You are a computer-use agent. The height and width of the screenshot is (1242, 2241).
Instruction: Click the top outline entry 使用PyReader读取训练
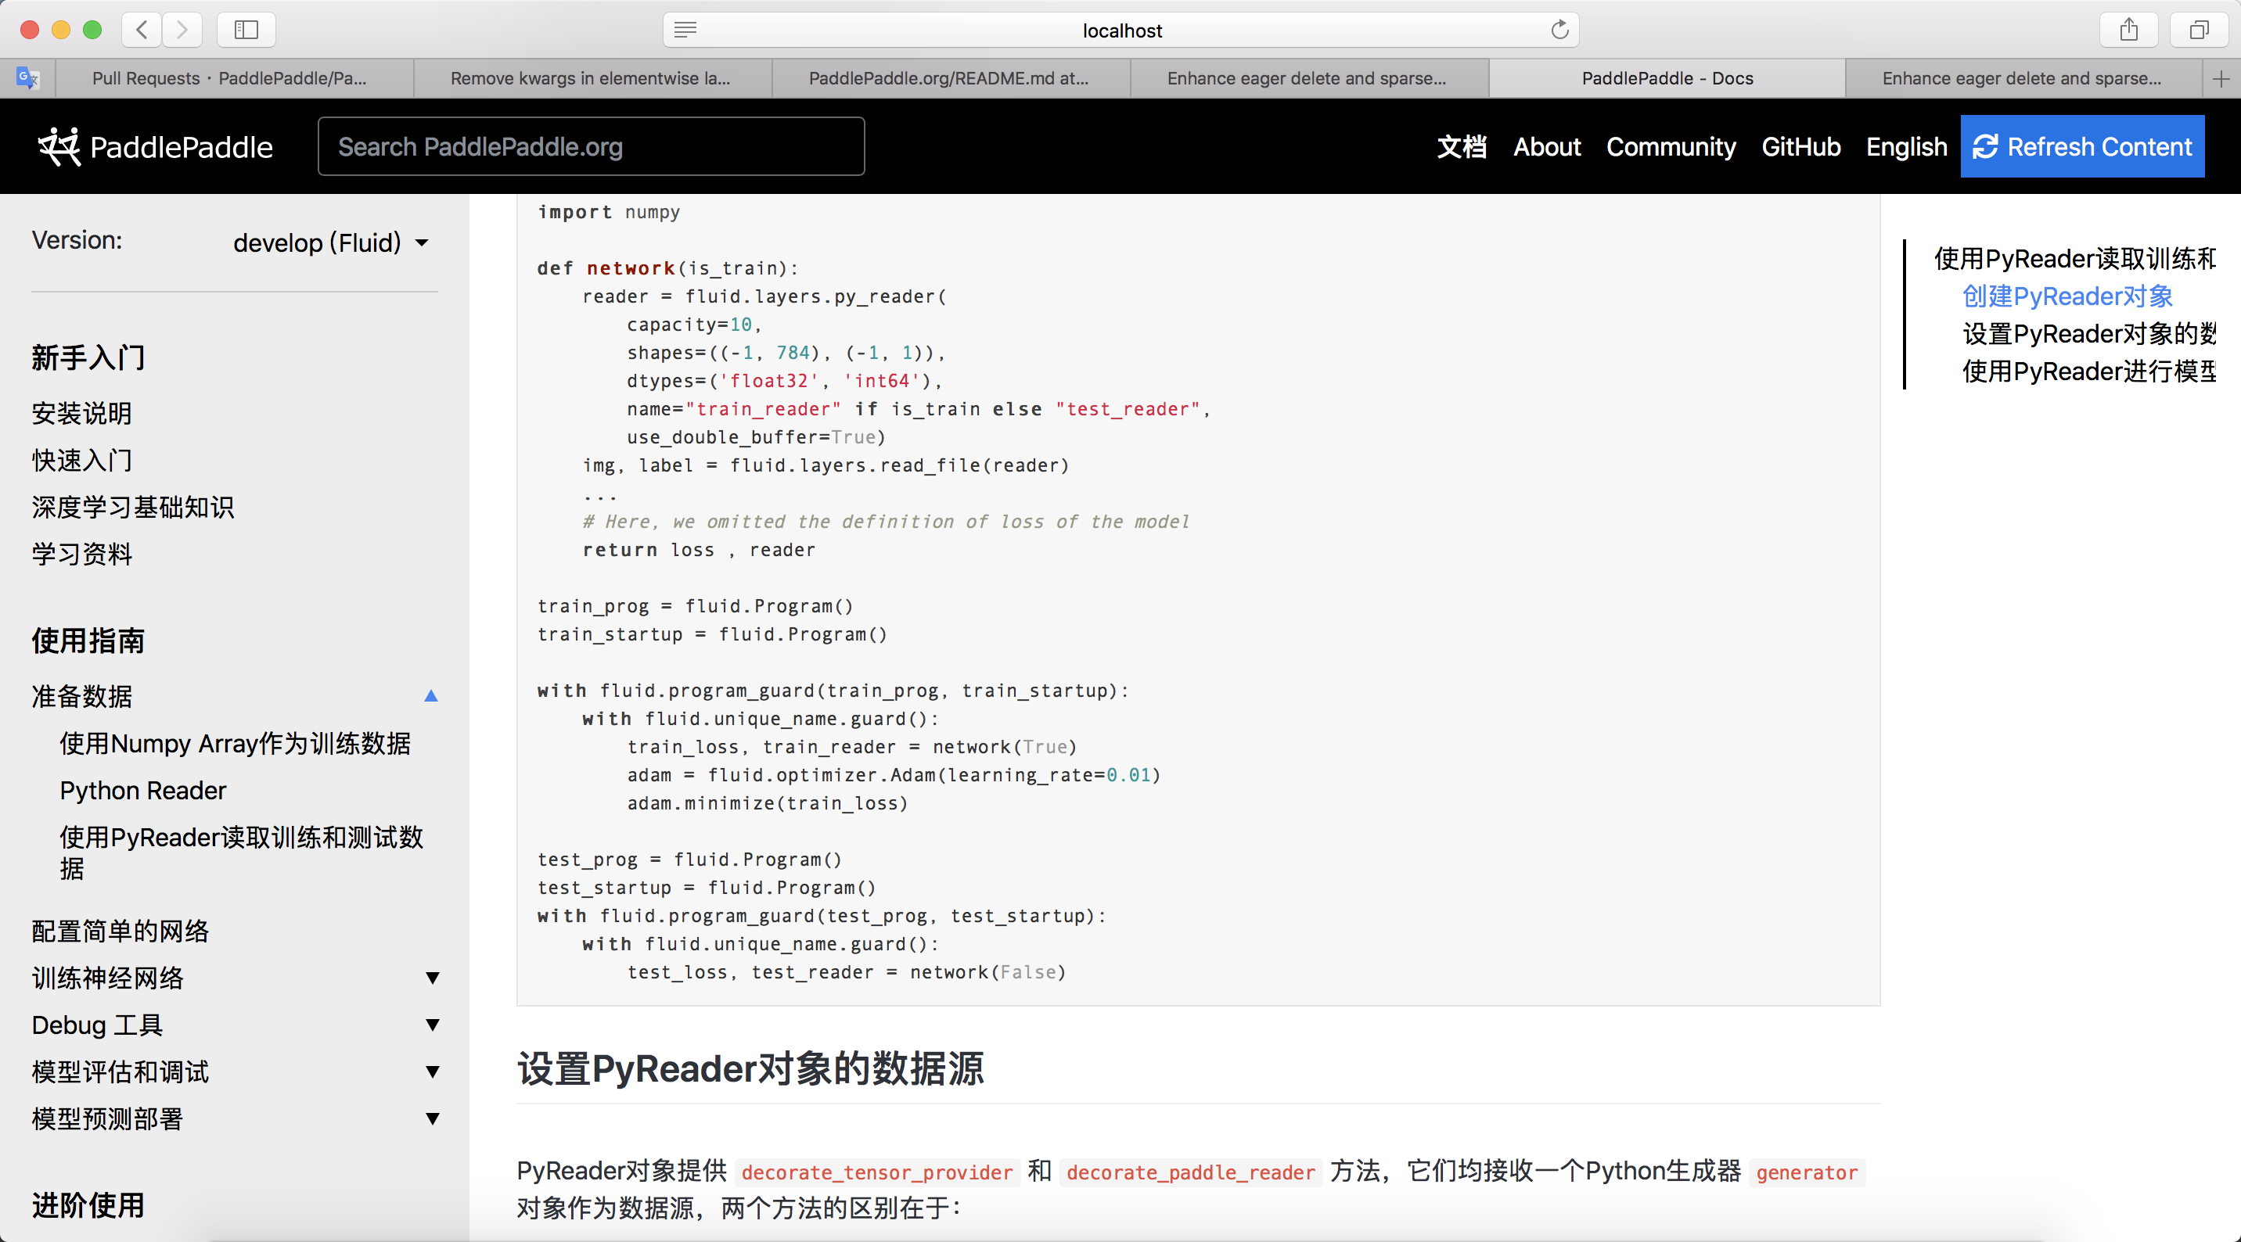2075,259
